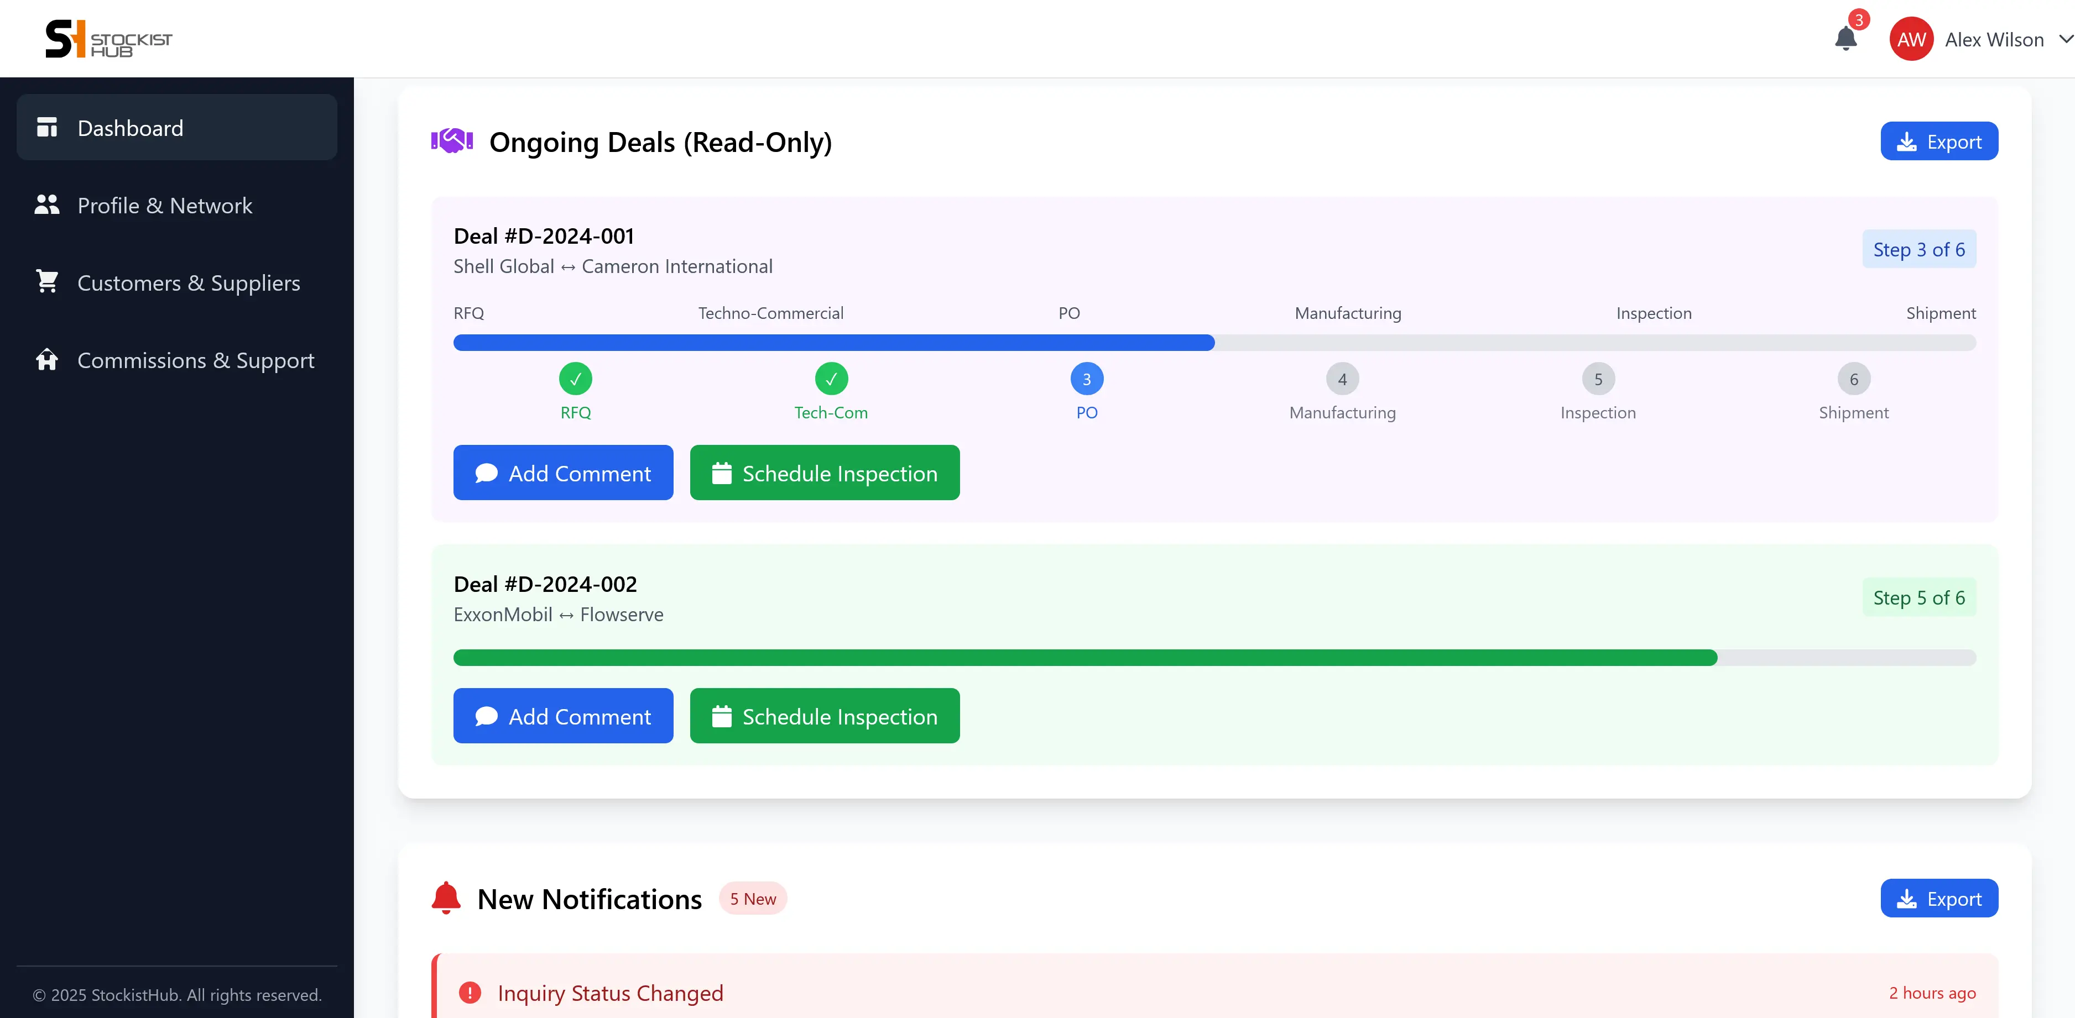
Task: Click the red New Notifications bell icon
Action: (x=446, y=898)
